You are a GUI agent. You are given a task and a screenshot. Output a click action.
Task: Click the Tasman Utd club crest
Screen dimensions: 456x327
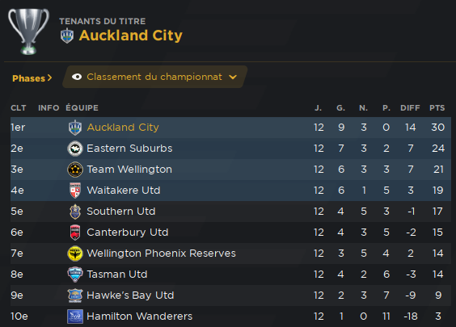[x=75, y=275]
